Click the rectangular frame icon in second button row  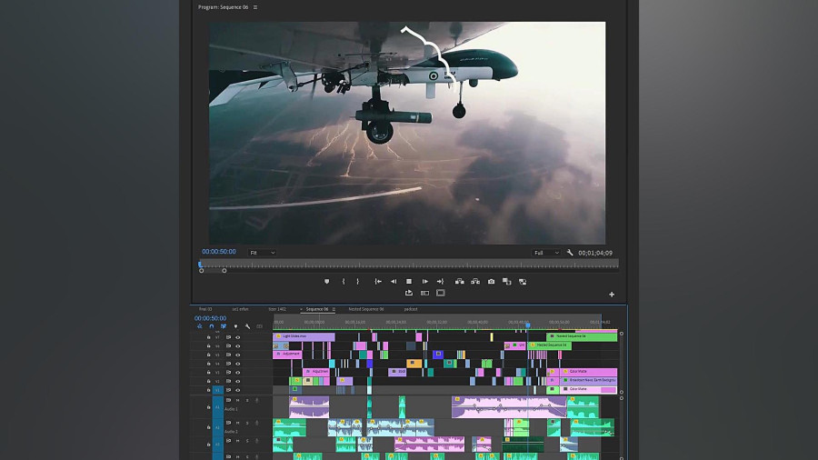tap(440, 293)
